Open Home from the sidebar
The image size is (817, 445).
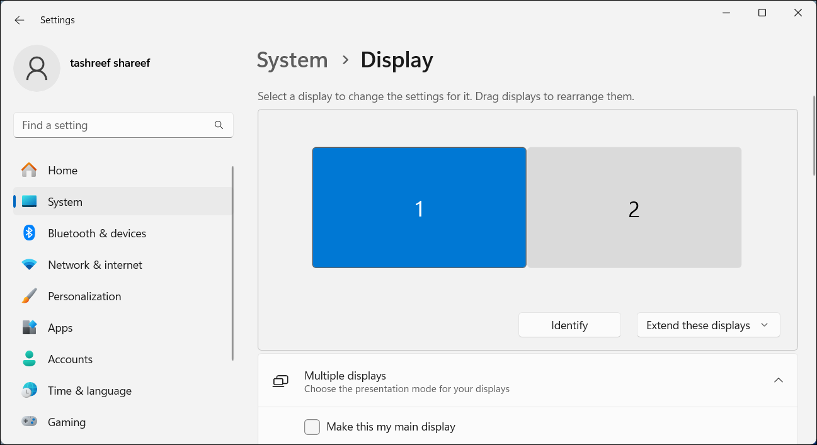[x=62, y=170]
